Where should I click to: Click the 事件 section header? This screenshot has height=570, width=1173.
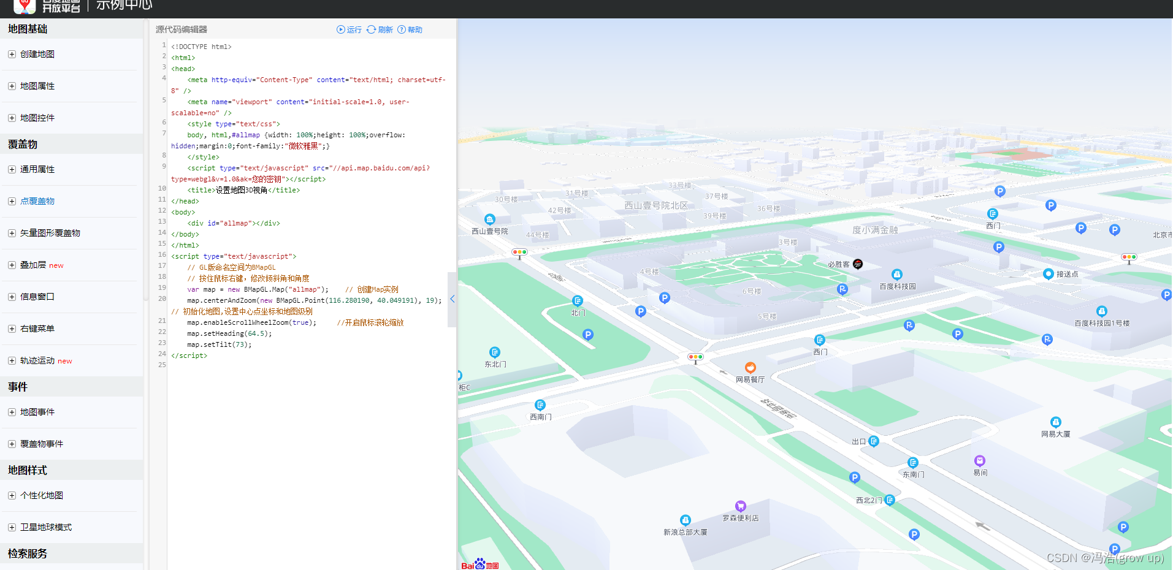point(18,387)
